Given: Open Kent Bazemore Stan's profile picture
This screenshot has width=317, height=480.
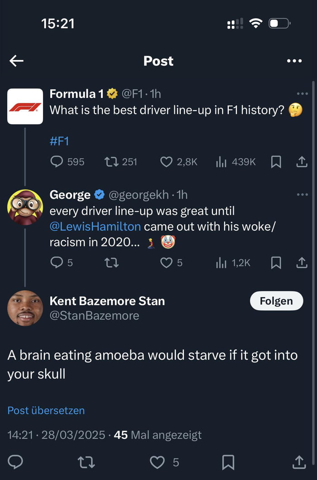Looking at the screenshot, I should 25,308.
